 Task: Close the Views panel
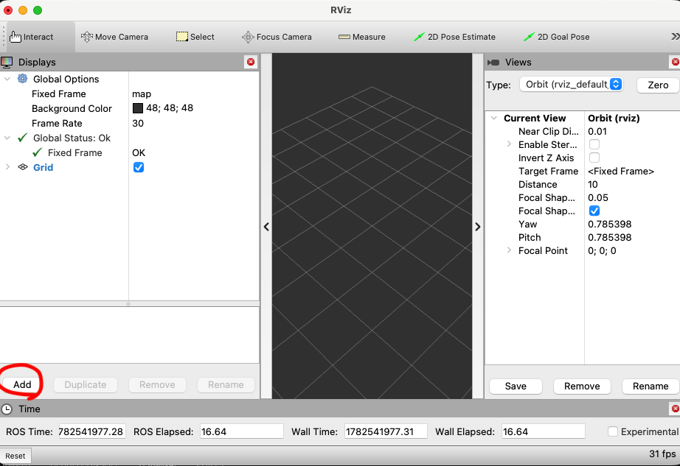point(676,62)
